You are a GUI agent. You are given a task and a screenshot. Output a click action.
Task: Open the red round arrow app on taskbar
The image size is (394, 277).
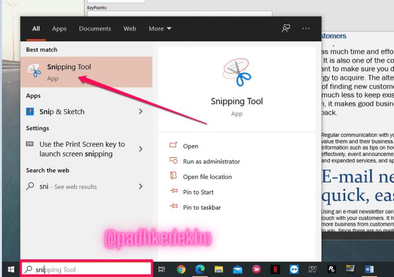coord(257,269)
